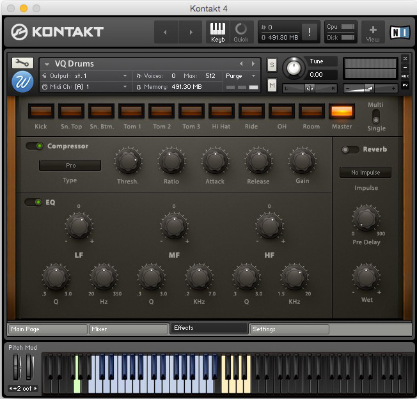Select the Kick channel button
417x399 pixels.
coord(41,111)
